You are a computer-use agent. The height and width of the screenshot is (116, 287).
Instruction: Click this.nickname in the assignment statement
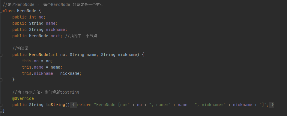(37, 73)
